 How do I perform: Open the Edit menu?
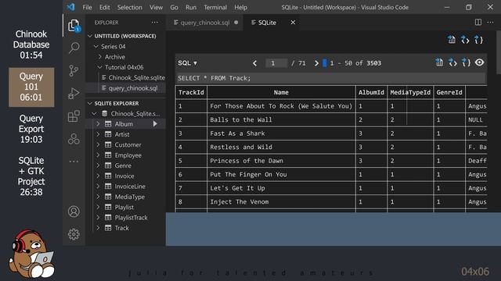click(104, 7)
